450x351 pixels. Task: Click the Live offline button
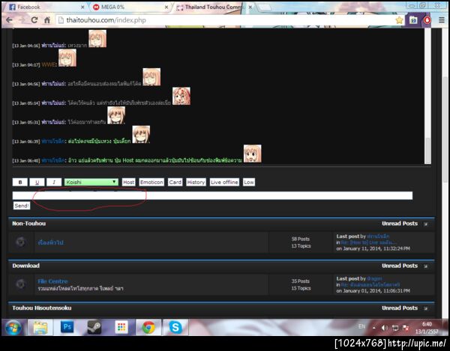click(224, 182)
